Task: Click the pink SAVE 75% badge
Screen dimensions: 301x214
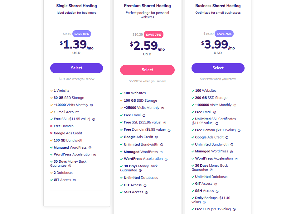Action: pyautogui.click(x=153, y=35)
